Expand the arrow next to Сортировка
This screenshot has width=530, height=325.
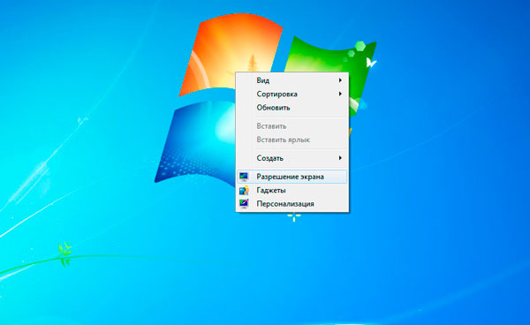tap(340, 94)
